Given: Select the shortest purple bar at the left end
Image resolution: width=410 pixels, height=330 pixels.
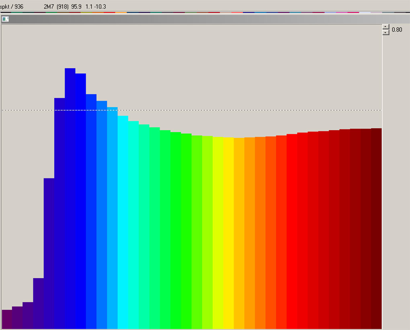Looking at the screenshot, I should (7, 319).
